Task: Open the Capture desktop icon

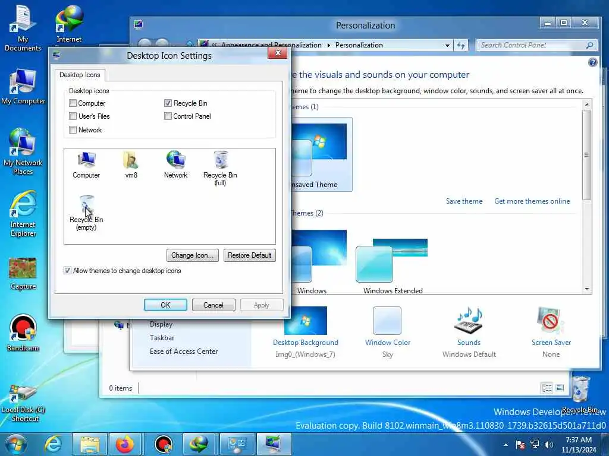Action: [x=23, y=274]
